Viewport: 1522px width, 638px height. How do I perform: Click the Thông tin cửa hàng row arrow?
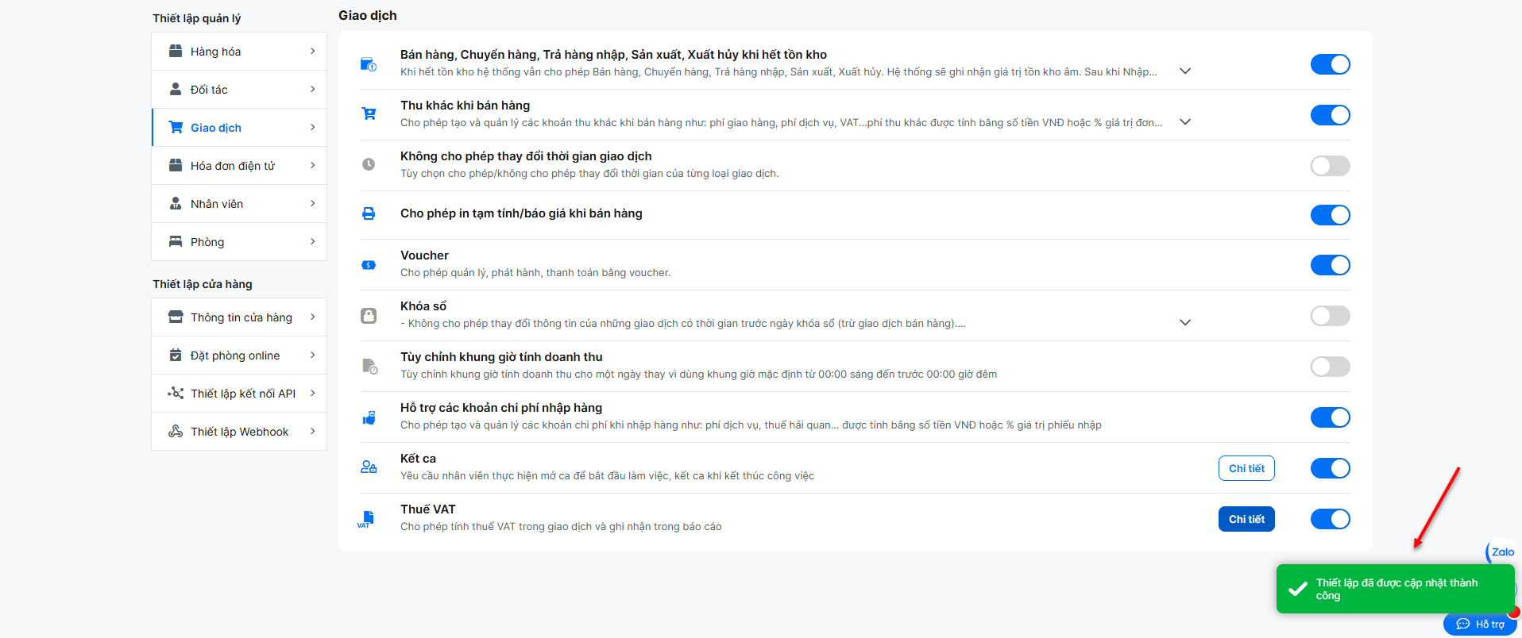pos(313,317)
